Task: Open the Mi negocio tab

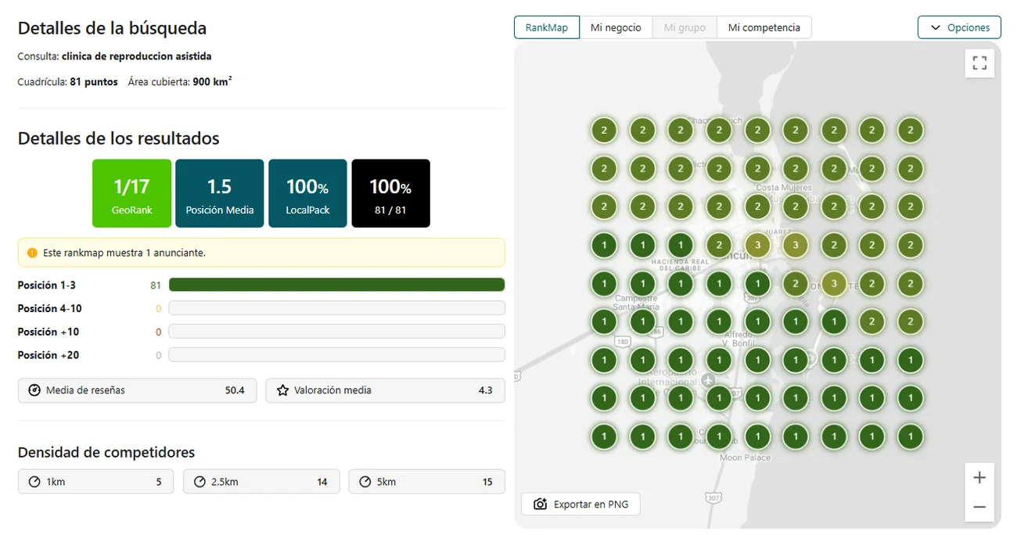Action: pyautogui.click(x=616, y=27)
